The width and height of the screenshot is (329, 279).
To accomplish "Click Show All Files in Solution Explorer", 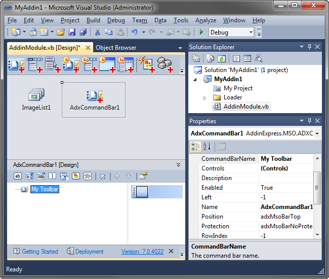I will tap(210, 59).
